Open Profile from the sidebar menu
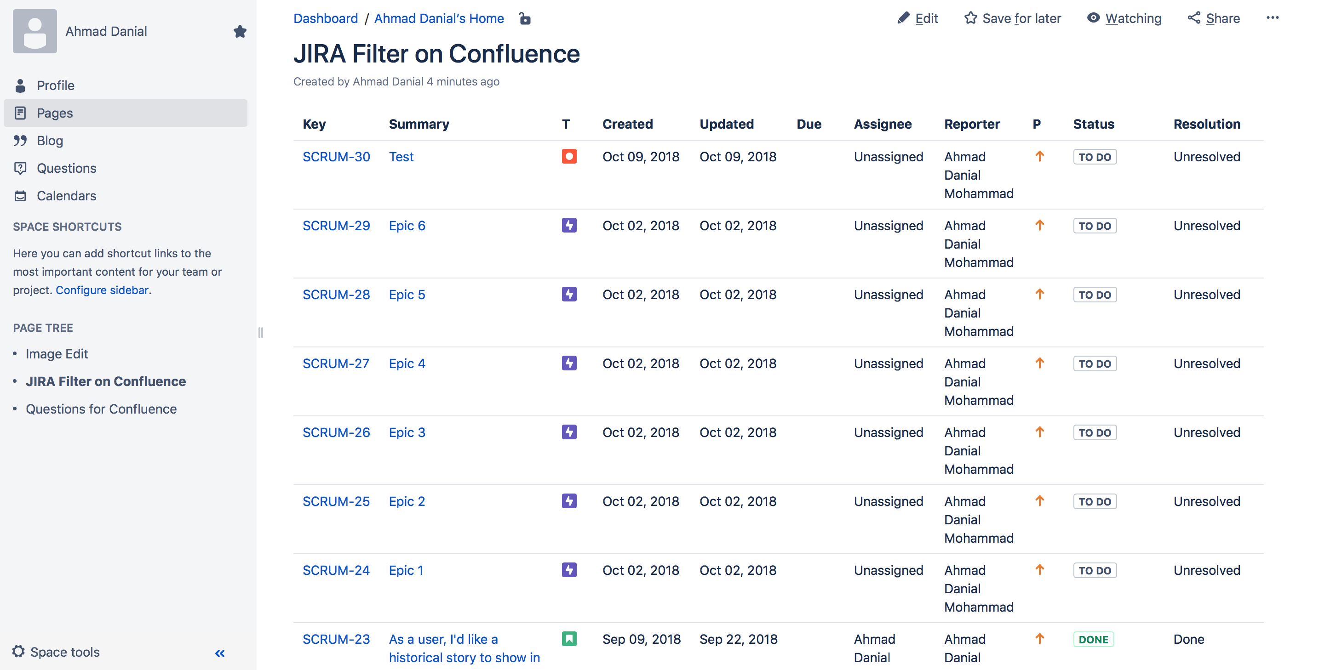 [55, 85]
